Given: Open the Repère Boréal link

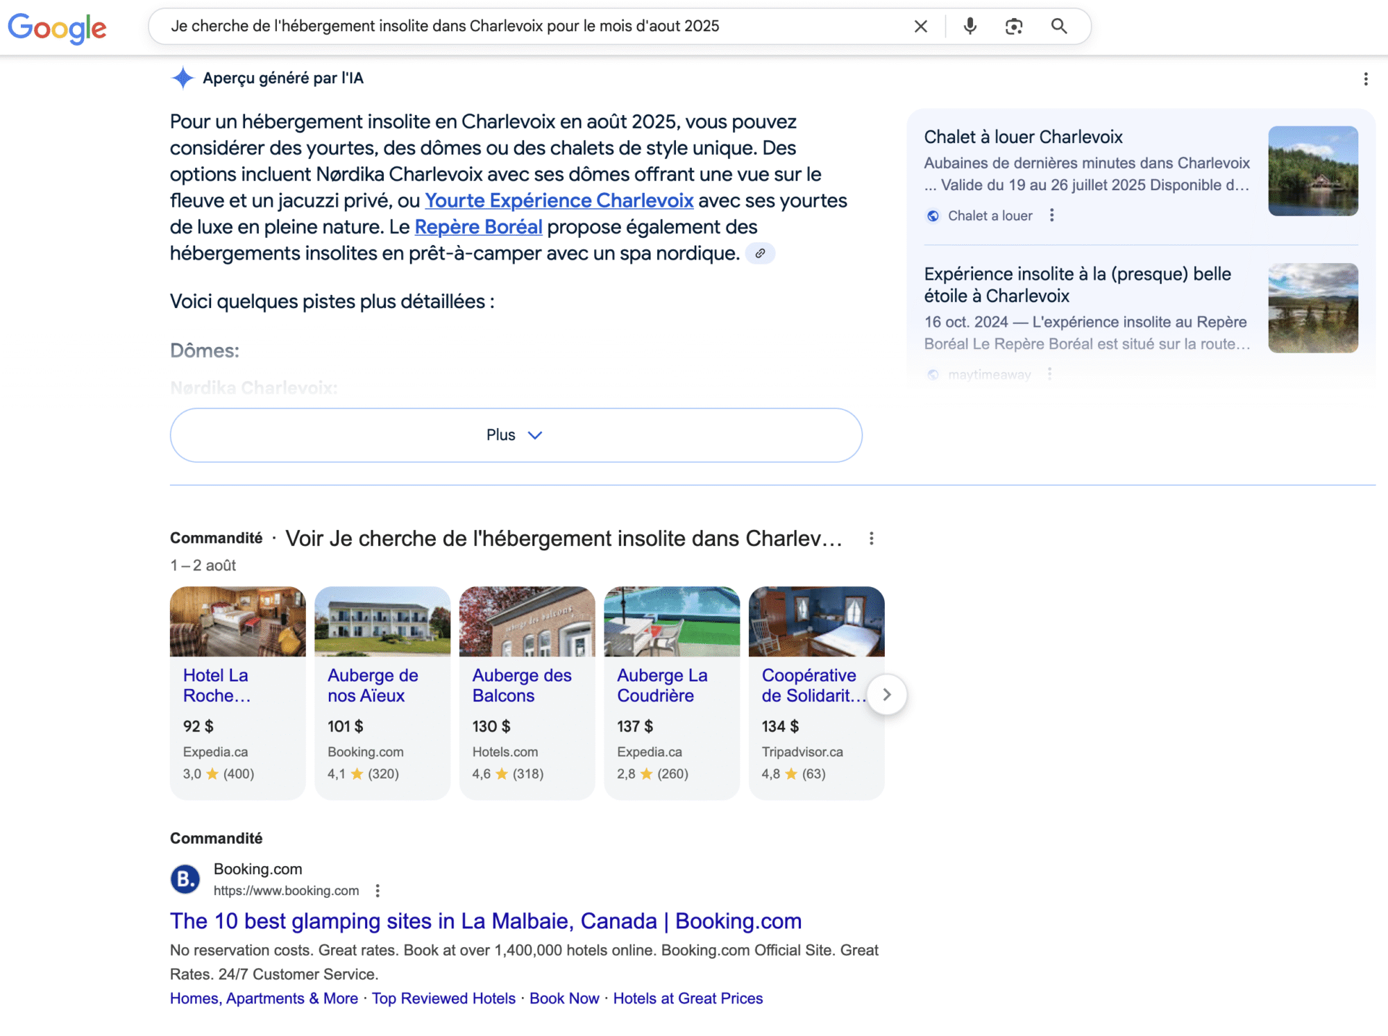Looking at the screenshot, I should tap(478, 227).
